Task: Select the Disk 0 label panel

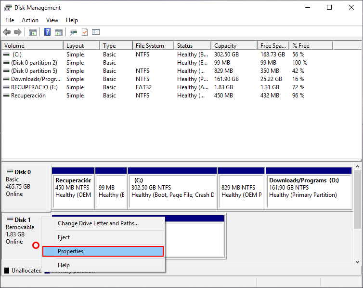Action: click(26, 188)
